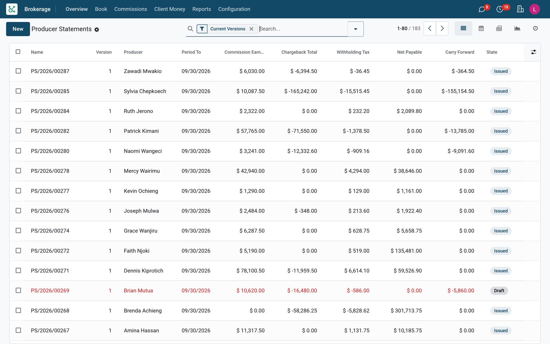Toggle the select-all header checkbox

coord(18,52)
